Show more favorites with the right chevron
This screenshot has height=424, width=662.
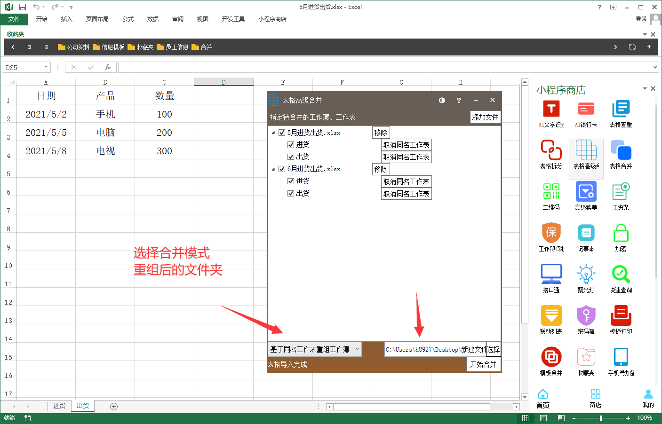[x=615, y=47]
